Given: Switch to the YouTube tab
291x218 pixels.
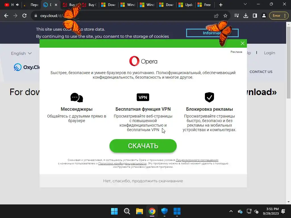Looking at the screenshot, I should coord(11,5).
